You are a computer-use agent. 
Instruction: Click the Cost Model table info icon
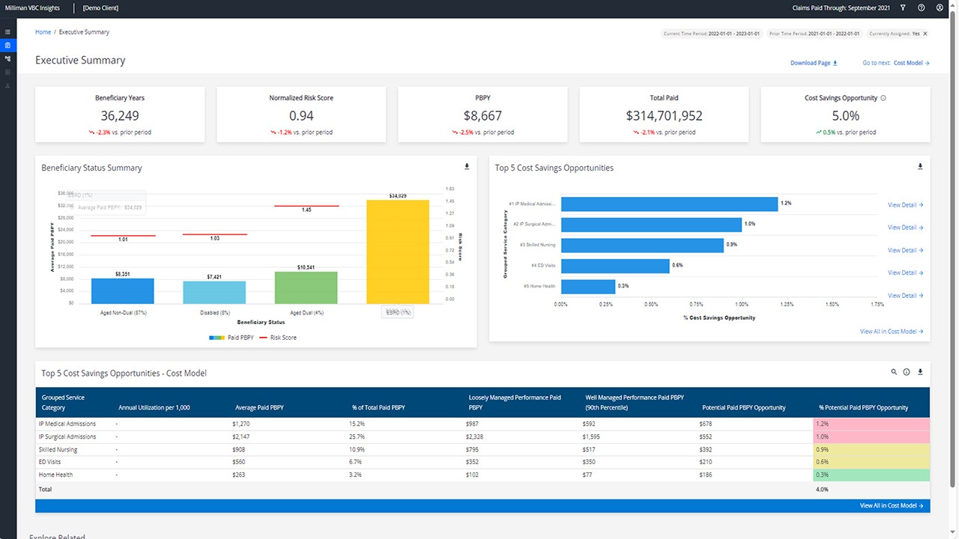[x=907, y=371]
